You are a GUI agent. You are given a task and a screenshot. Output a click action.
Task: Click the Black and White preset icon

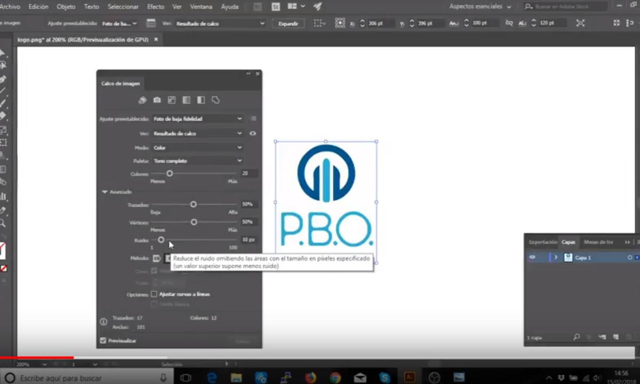201,100
